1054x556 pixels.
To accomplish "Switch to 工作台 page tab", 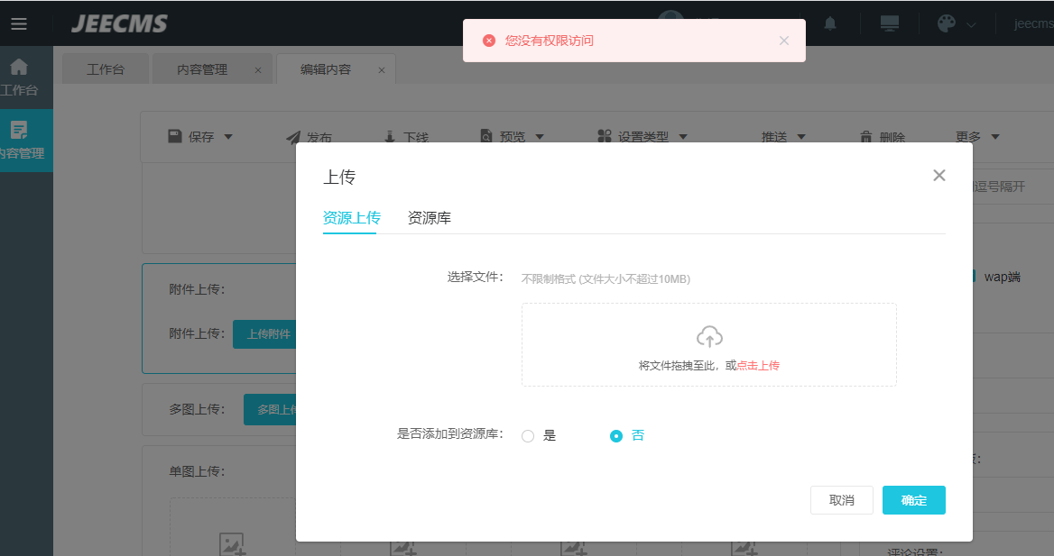I will coord(106,69).
